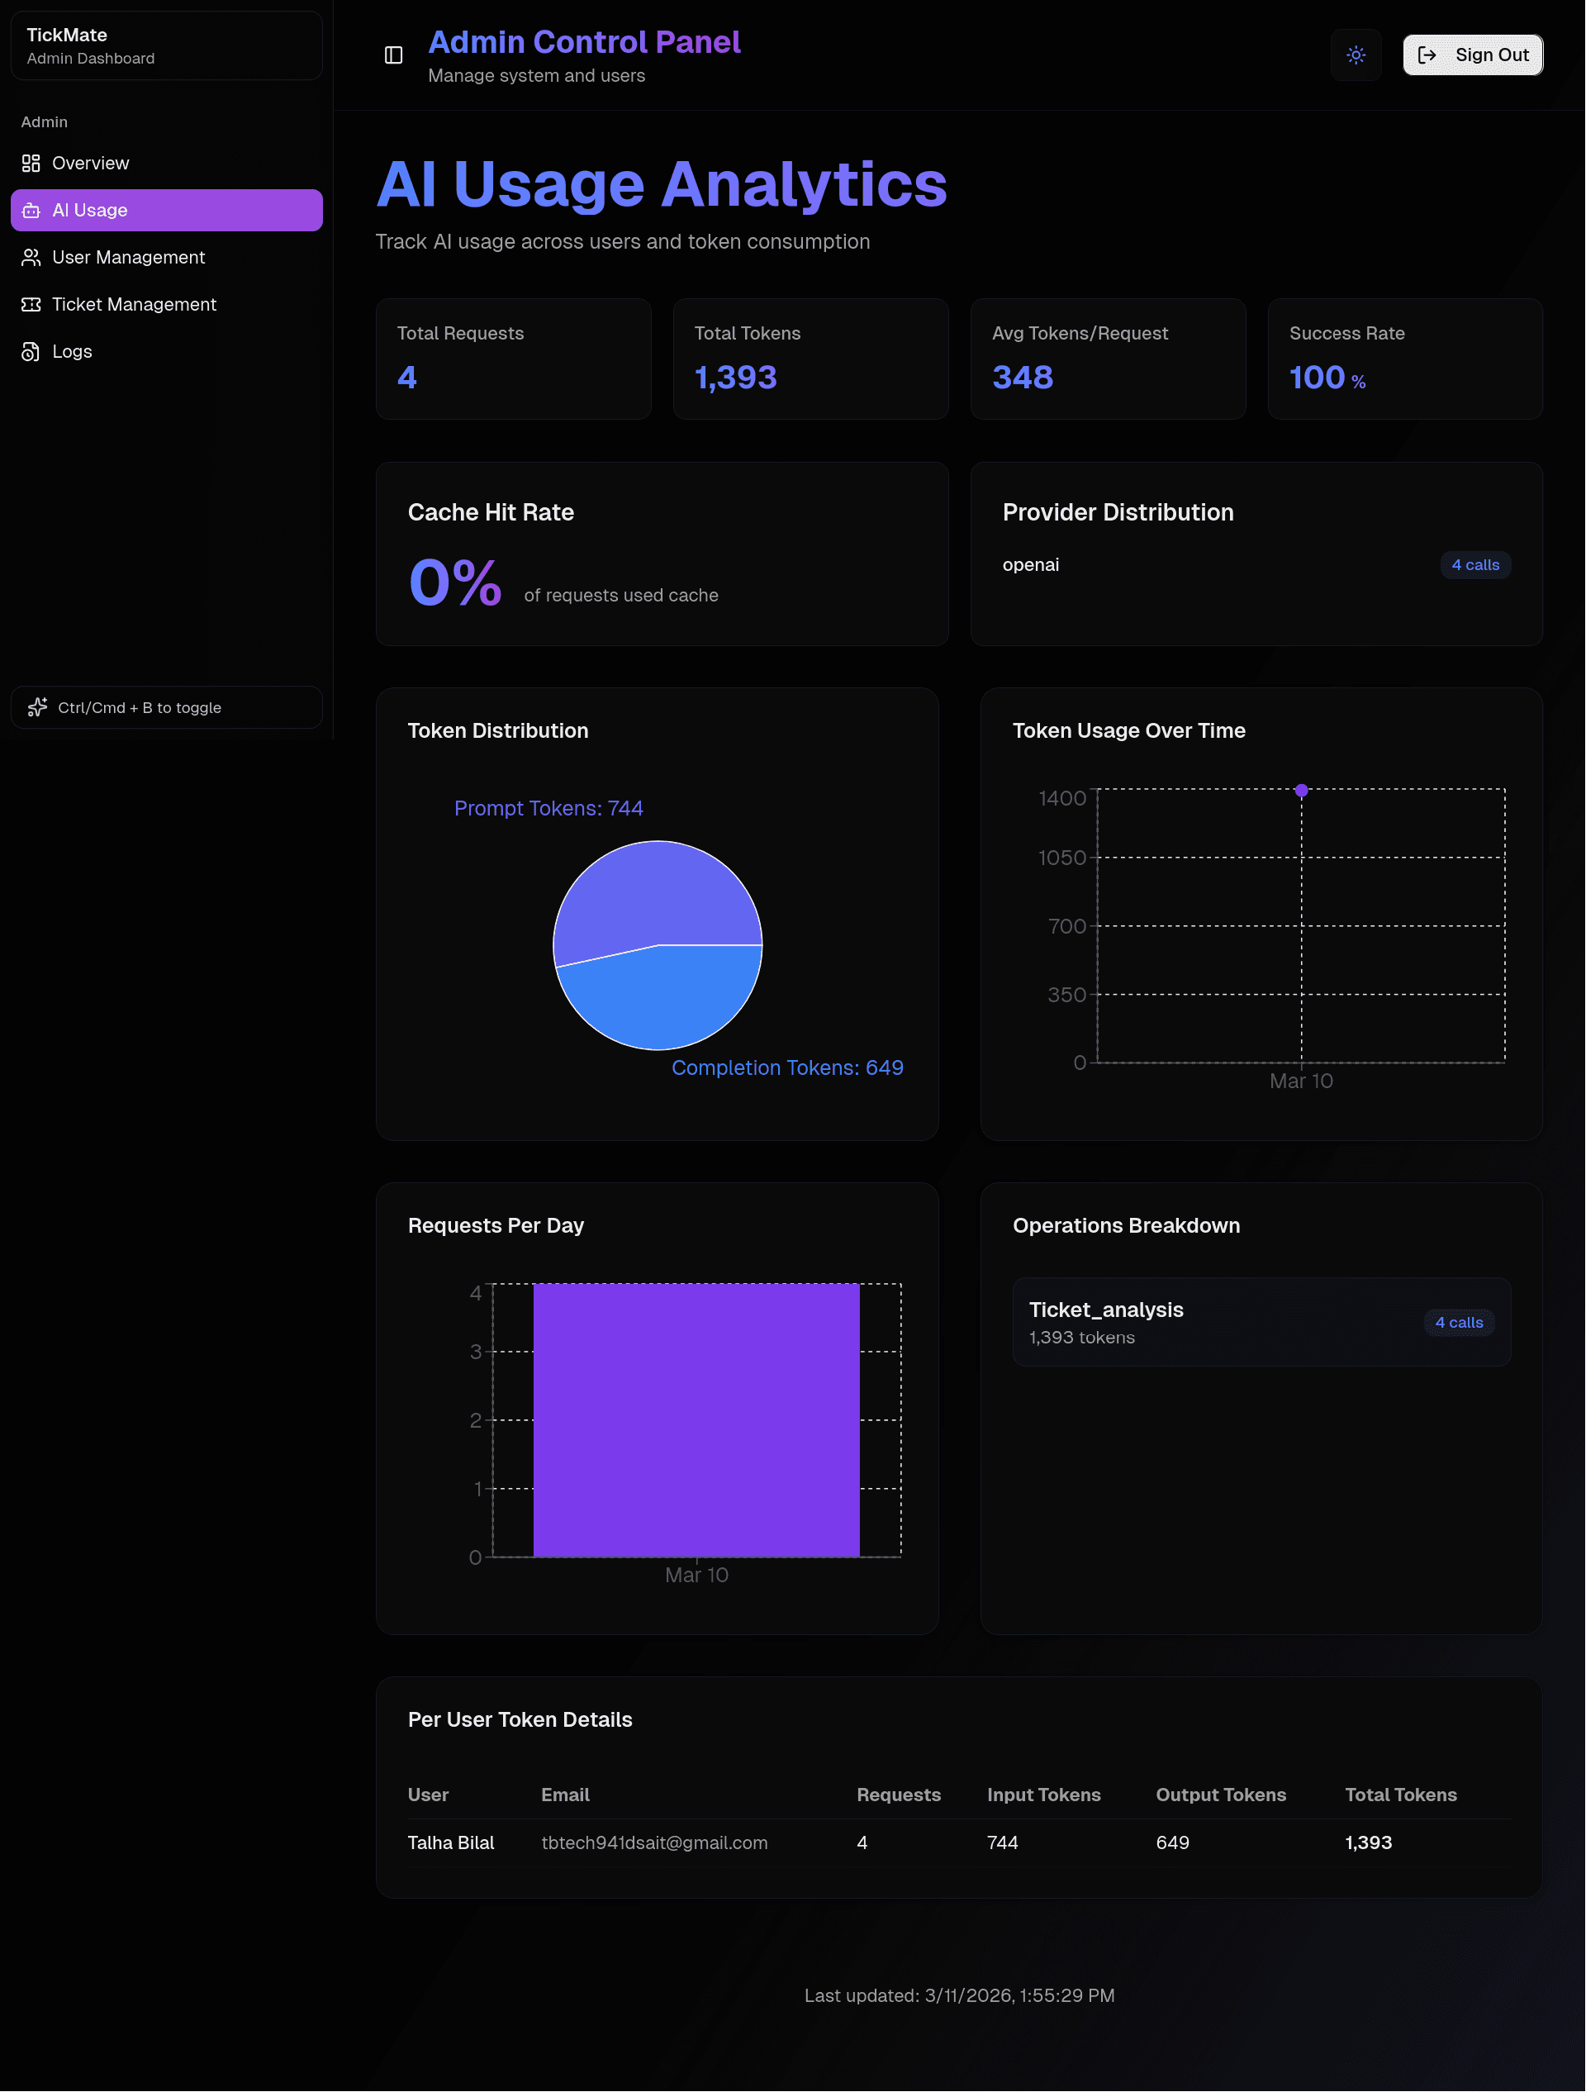Click the 744 input tokens cell
The height and width of the screenshot is (2092, 1586).
point(1003,1842)
